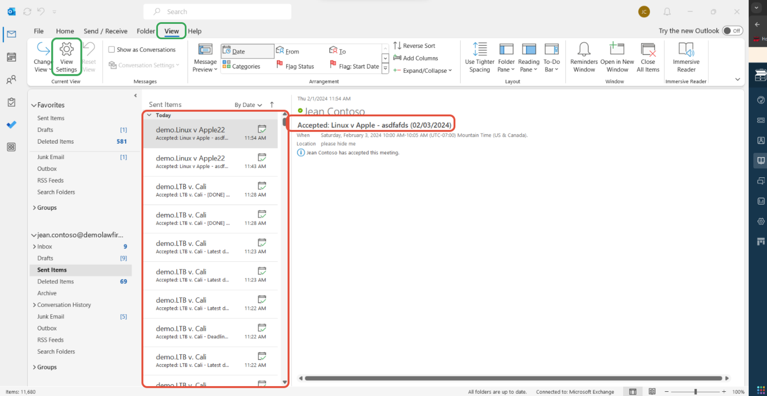This screenshot has width=767, height=396.
Task: Open To Do blue checkmark icon
Action: 12,124
